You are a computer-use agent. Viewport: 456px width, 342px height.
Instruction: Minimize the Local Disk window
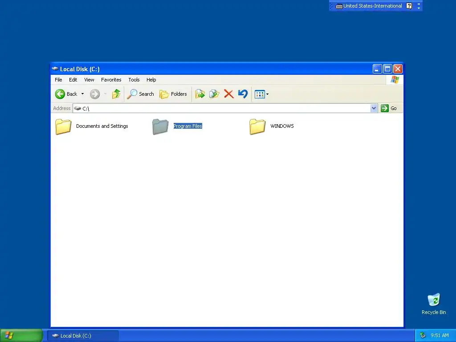click(377, 69)
